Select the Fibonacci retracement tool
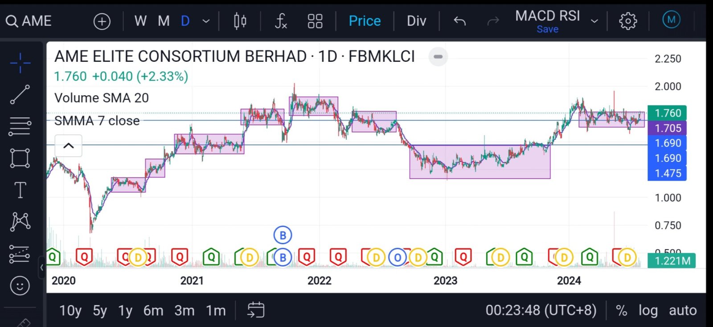The image size is (713, 327). (20, 126)
